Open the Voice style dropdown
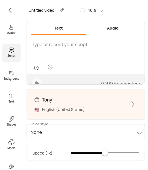 [x=85, y=132]
